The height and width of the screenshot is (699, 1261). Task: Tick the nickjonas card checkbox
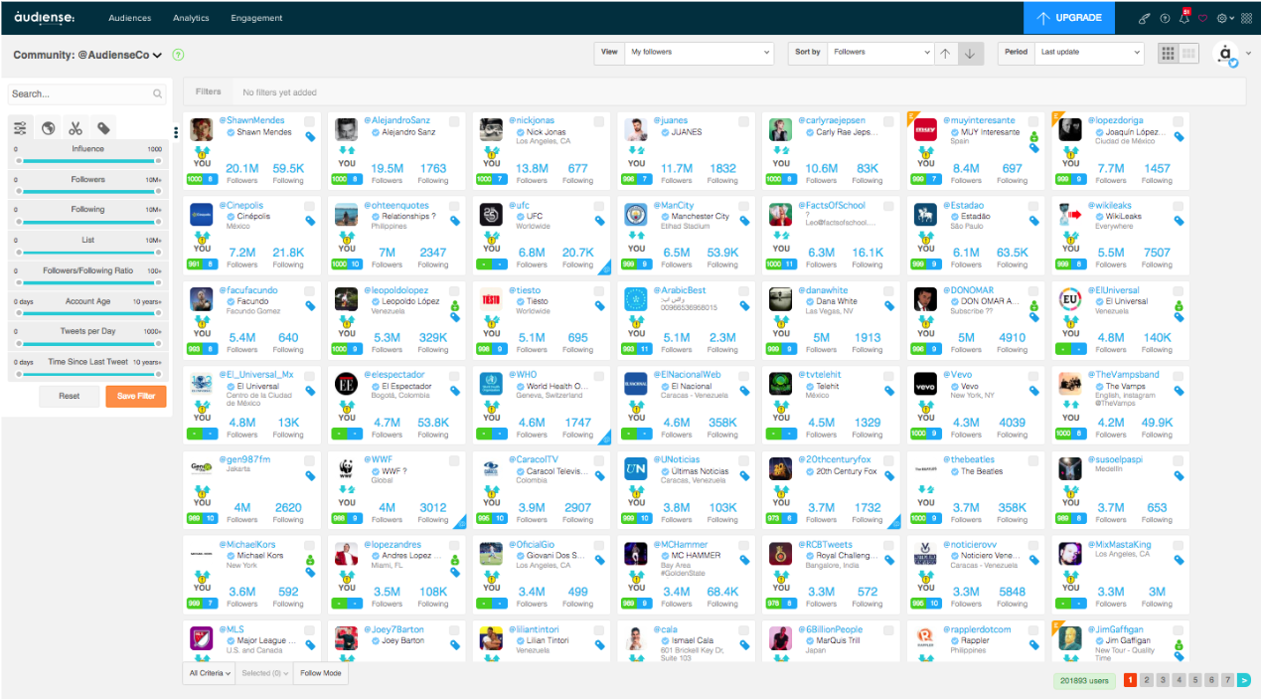click(599, 121)
